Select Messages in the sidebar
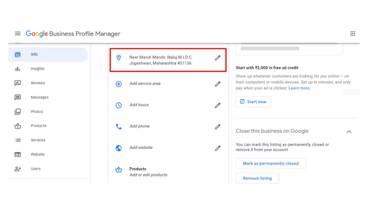The height and width of the screenshot is (209, 368). click(39, 98)
